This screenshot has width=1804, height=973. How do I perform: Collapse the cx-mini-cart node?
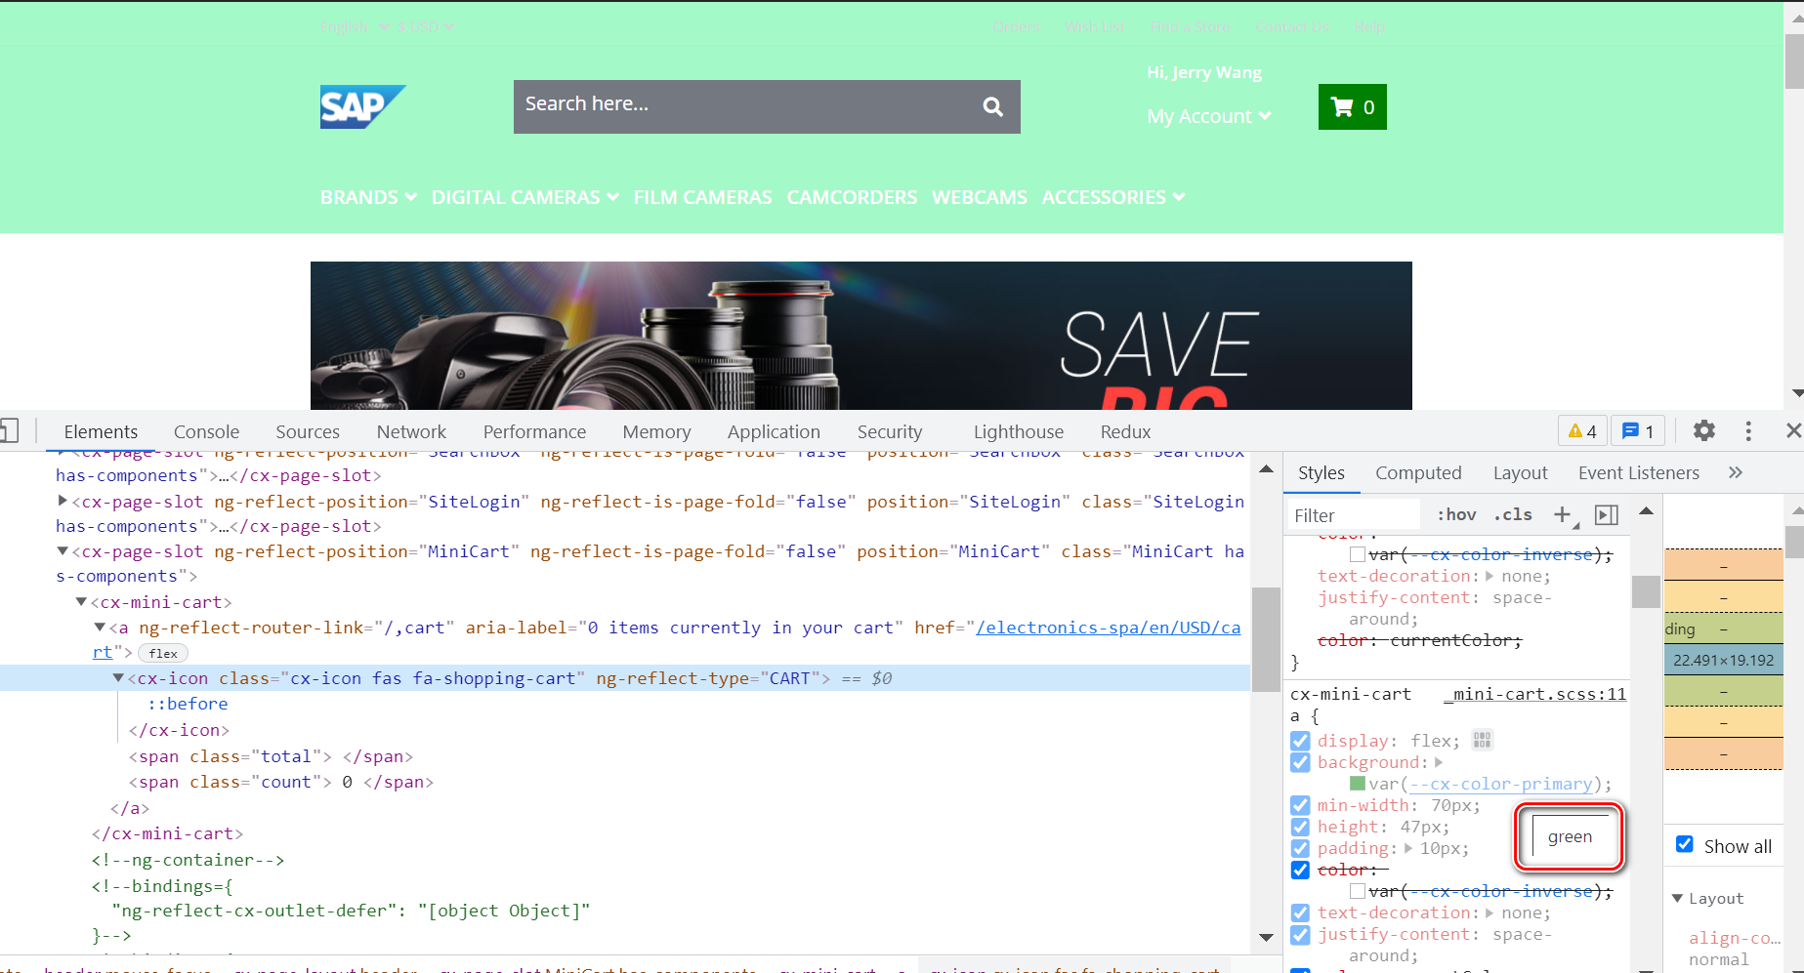pyautogui.click(x=82, y=601)
